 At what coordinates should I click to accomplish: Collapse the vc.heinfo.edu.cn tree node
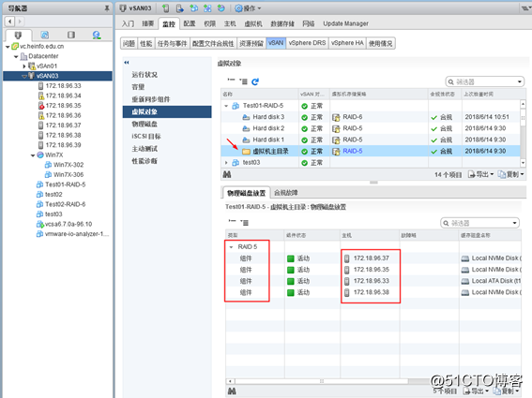[8, 47]
